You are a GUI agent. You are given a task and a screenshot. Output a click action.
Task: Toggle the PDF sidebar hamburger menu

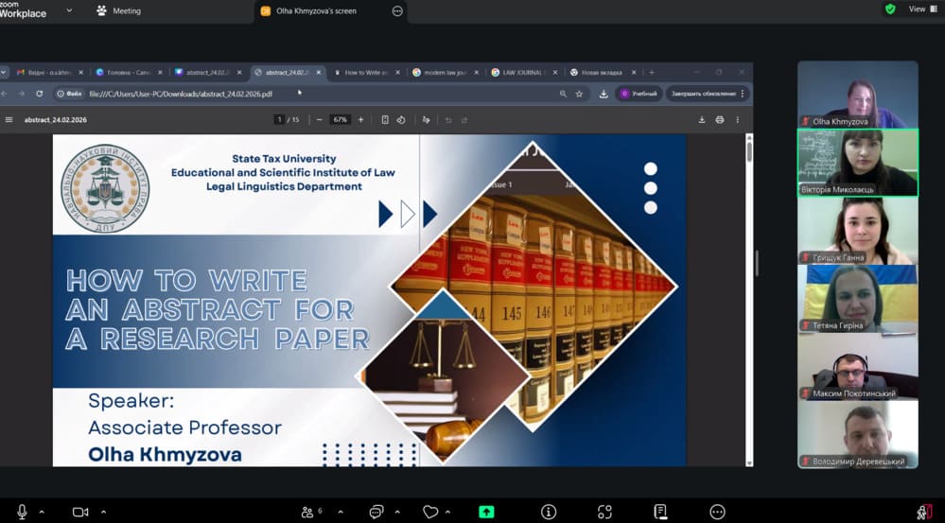tap(9, 120)
